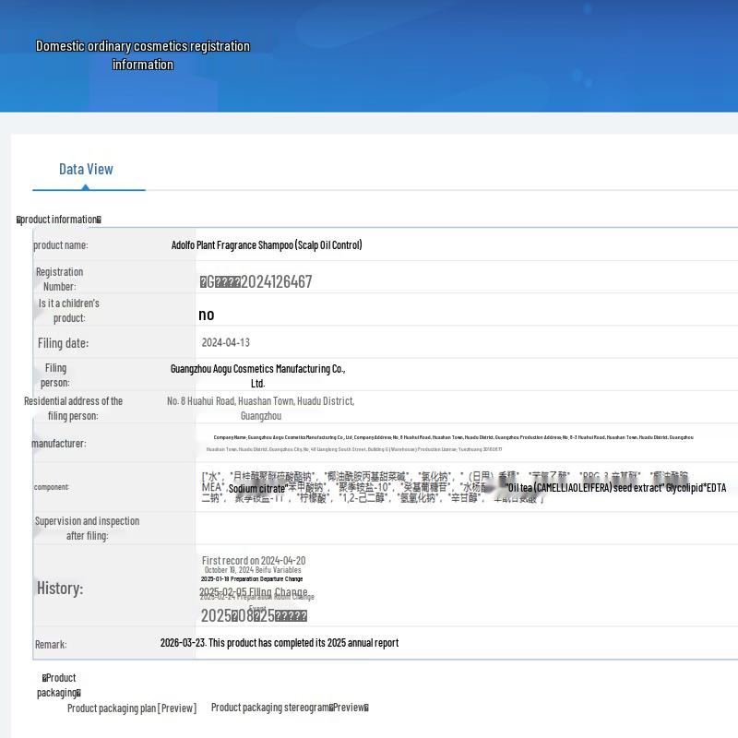Select remark about 2025 annual report
Screen dimensions: 738x738
tap(280, 642)
